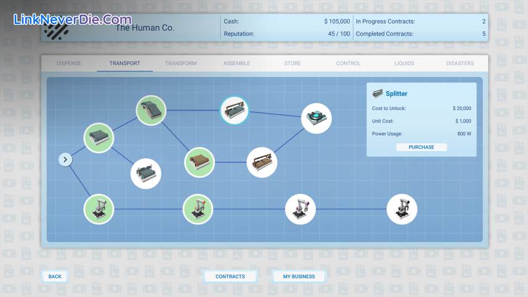
Task: Purchase the Splitter
Action: (x=421, y=147)
